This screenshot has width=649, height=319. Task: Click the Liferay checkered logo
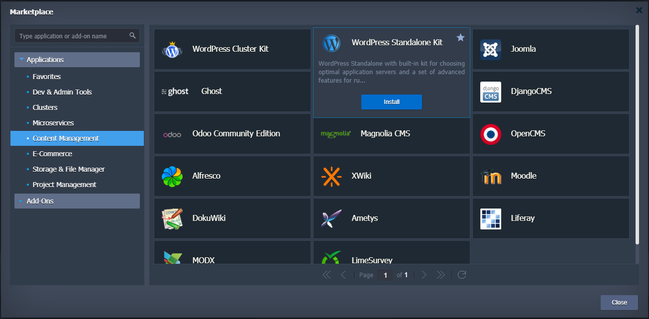(490, 218)
